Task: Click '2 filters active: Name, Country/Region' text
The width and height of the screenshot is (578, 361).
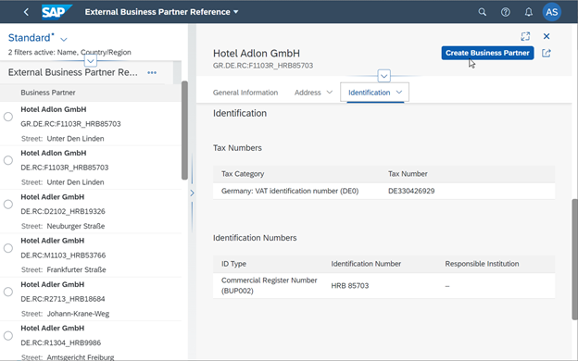Action: pyautogui.click(x=69, y=53)
